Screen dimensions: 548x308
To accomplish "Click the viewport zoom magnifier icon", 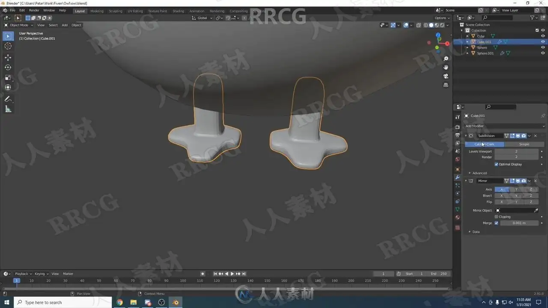I will coord(446,59).
